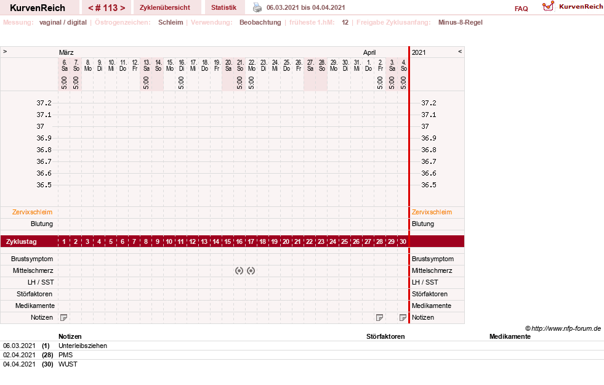
Task: Click the note date 04.04.2021
Action: pyautogui.click(x=19, y=364)
